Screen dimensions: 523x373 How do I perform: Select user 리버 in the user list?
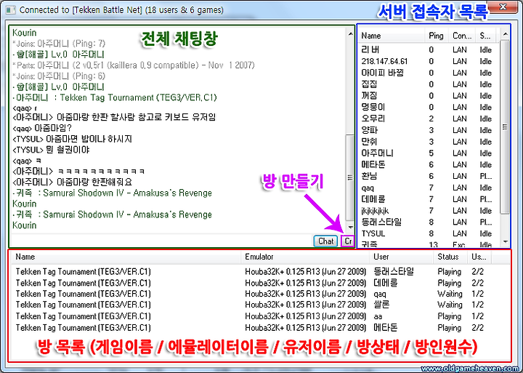pyautogui.click(x=429, y=49)
